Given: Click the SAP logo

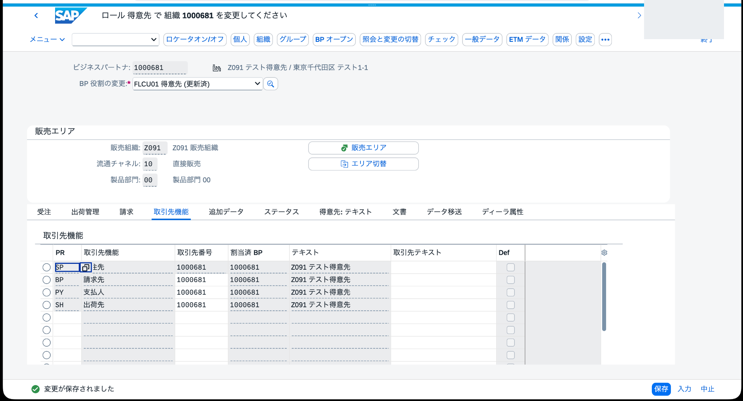Looking at the screenshot, I should 71,15.
